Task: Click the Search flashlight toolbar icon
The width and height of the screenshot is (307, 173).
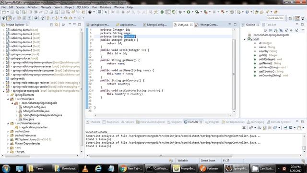Action: [x=267, y=12]
